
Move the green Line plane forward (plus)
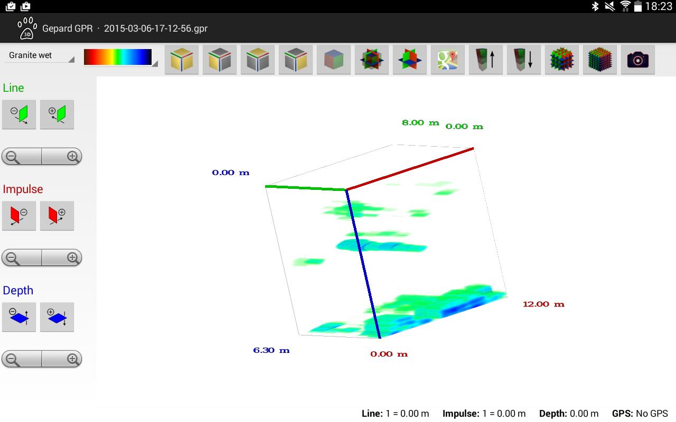coord(57,114)
